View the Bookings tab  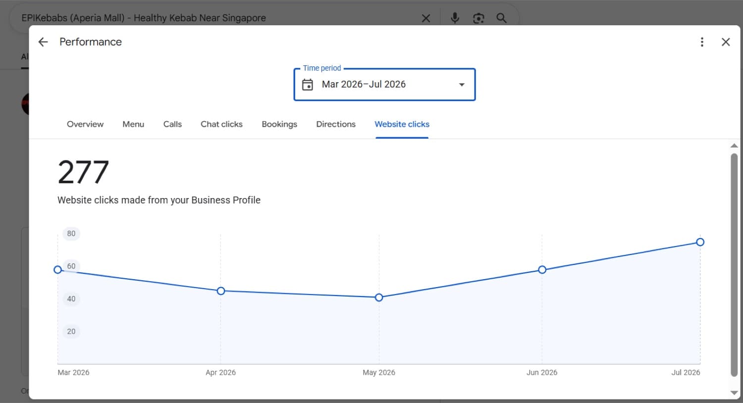pos(279,124)
